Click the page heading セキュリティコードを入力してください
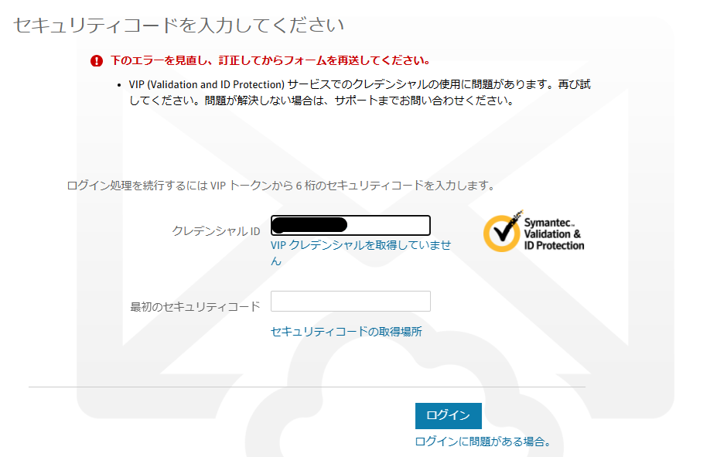Image resolution: width=710 pixels, height=457 pixels. pos(179,26)
